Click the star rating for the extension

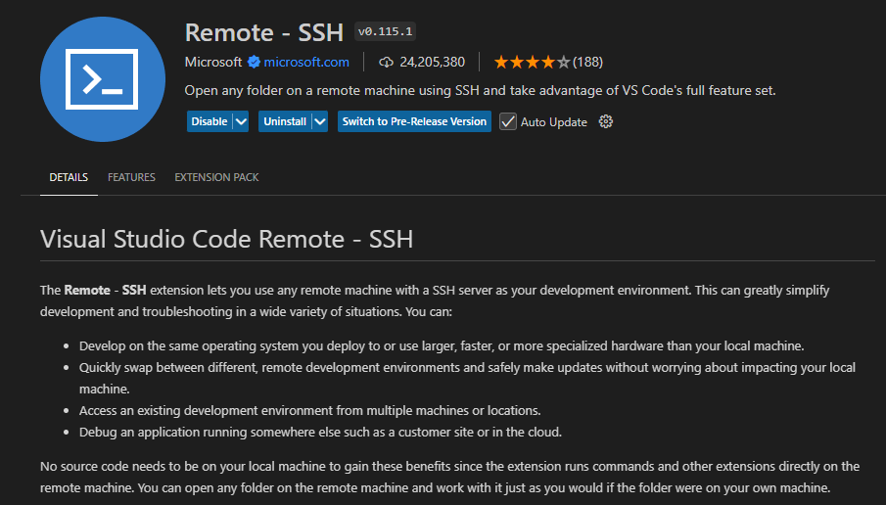point(532,62)
